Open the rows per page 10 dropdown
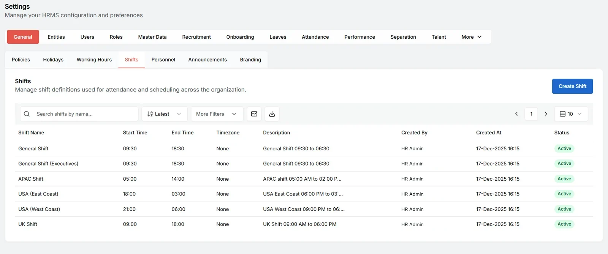Screen dimensions: 608x254 pyautogui.click(x=571, y=114)
